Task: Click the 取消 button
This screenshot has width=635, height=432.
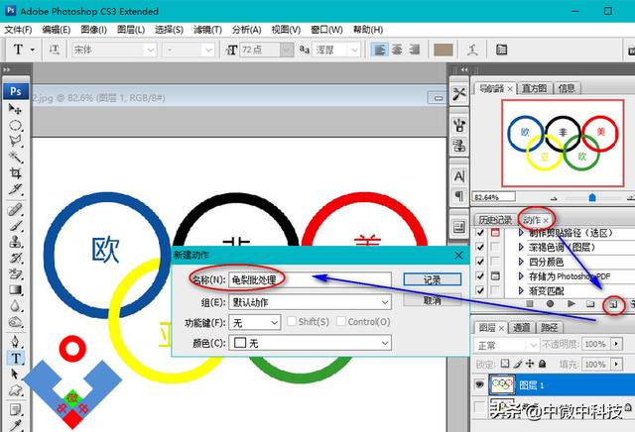Action: click(x=433, y=300)
